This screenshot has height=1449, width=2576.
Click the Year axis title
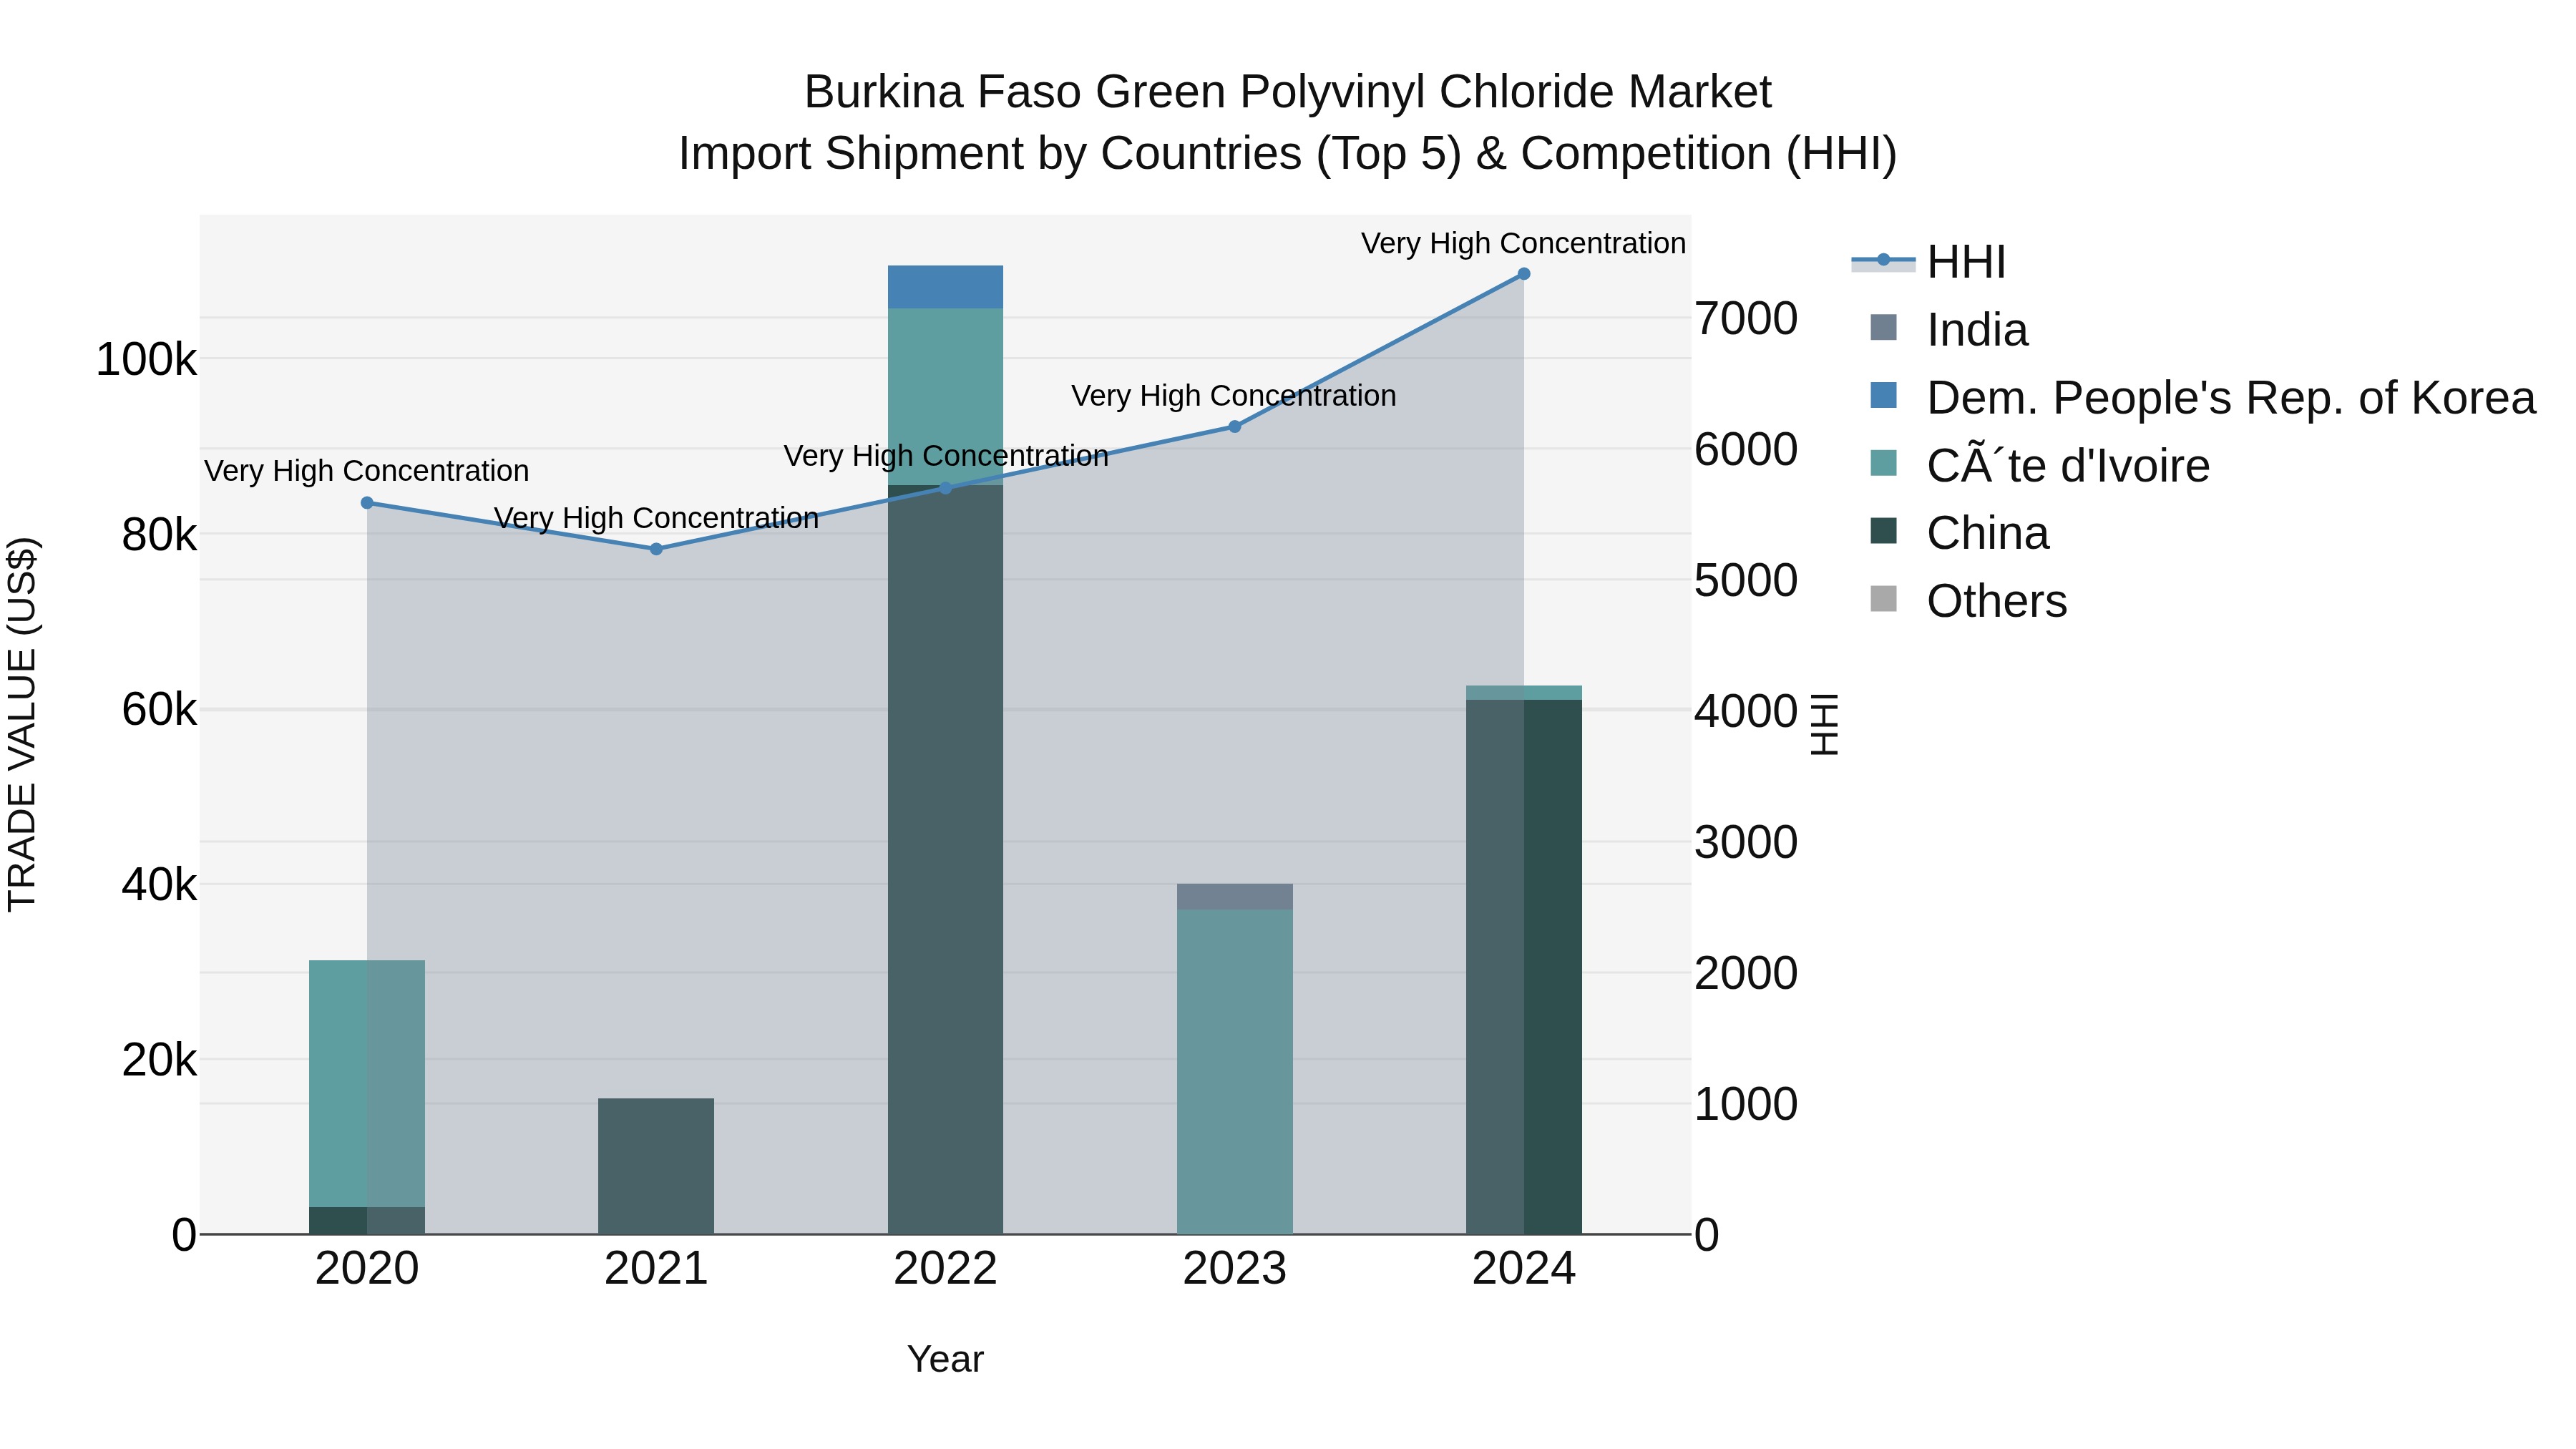(945, 1360)
